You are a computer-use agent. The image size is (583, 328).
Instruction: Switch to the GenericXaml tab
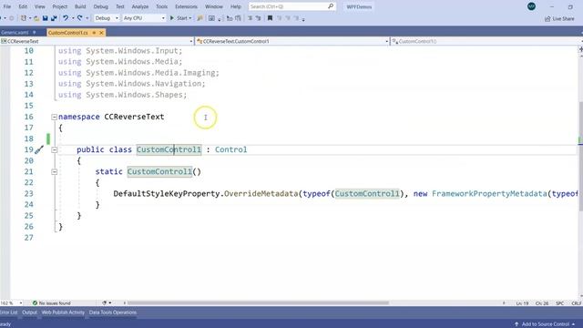[x=15, y=33]
